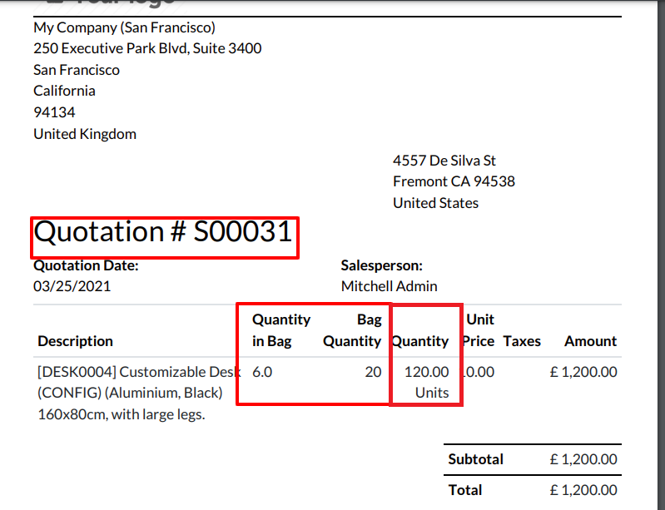Select the bag quantity value 20
The height and width of the screenshot is (510, 665).
click(373, 372)
